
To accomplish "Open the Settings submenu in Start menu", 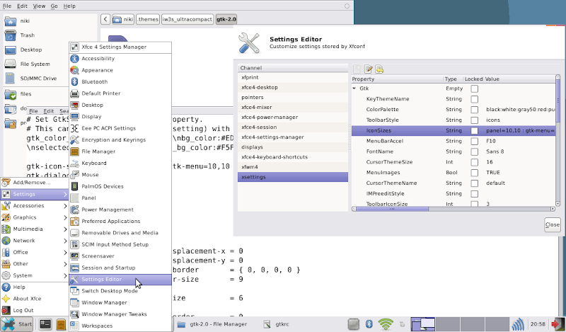I will (34, 194).
